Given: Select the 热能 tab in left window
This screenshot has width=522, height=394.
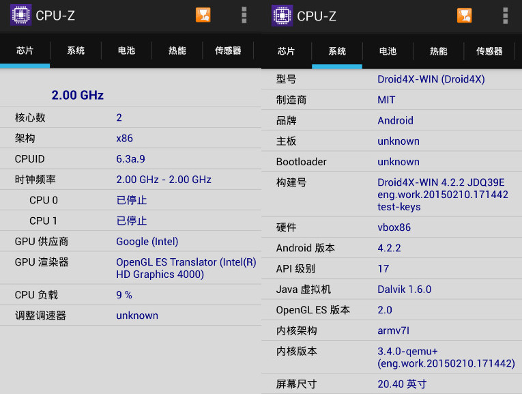Looking at the screenshot, I should point(177,51).
